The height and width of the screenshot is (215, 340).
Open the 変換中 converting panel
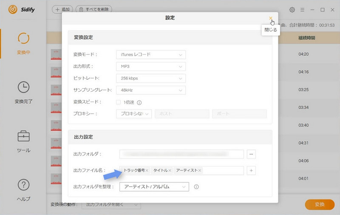click(x=23, y=39)
